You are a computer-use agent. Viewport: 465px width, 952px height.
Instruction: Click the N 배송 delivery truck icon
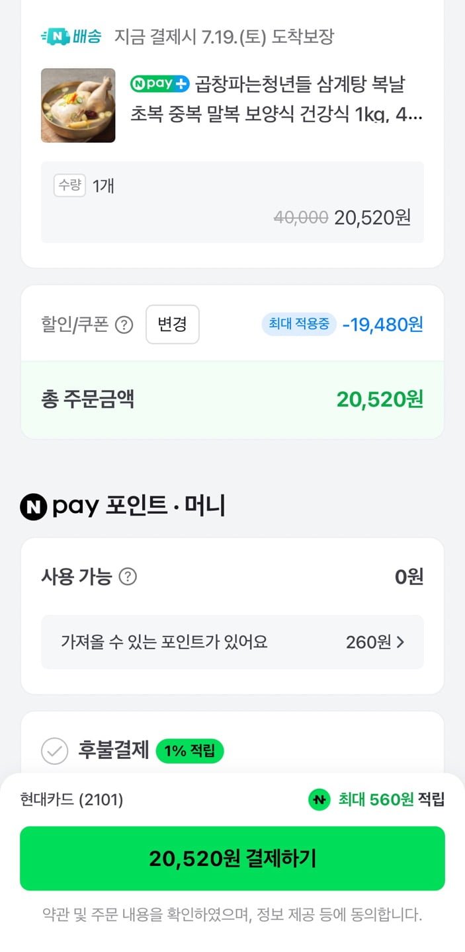tap(53, 36)
